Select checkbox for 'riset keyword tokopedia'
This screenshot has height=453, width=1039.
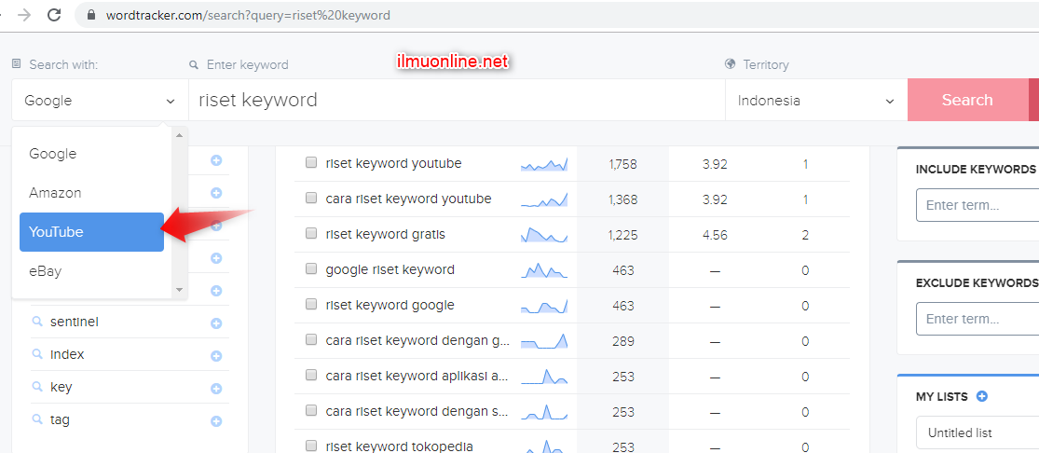311,446
